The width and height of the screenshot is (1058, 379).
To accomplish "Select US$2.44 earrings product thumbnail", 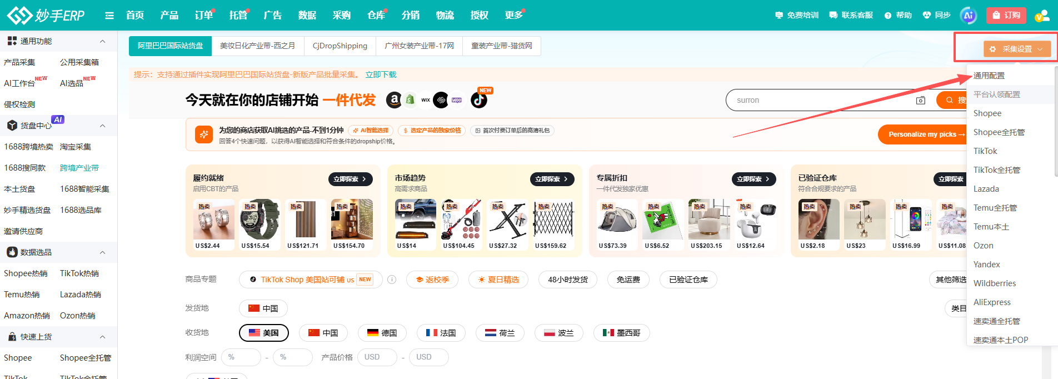I will (214, 219).
